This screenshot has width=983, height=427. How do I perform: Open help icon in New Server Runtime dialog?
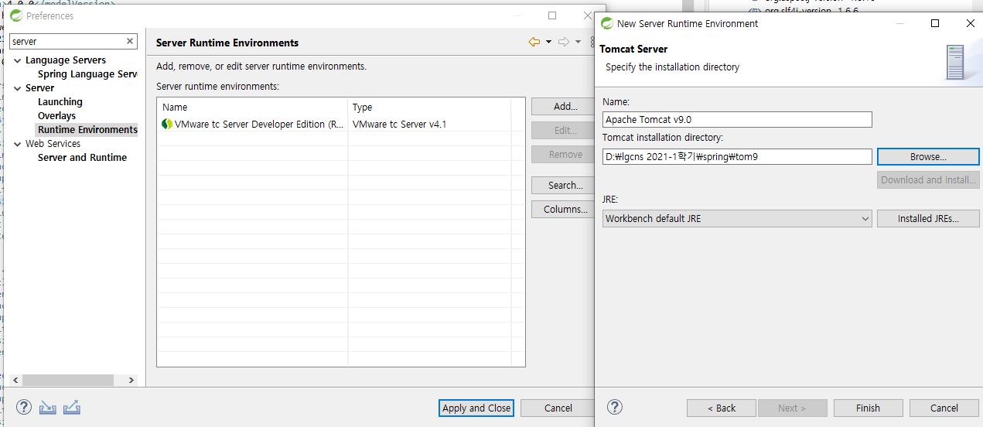point(615,407)
